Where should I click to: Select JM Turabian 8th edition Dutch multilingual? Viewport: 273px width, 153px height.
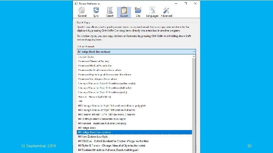[x=134, y=150]
